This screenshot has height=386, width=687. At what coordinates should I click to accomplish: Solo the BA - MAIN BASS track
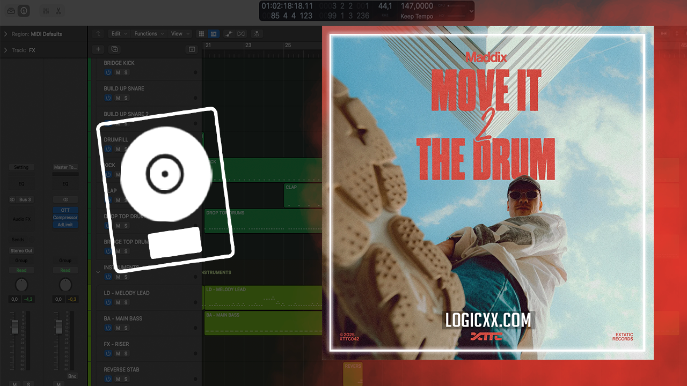click(126, 328)
